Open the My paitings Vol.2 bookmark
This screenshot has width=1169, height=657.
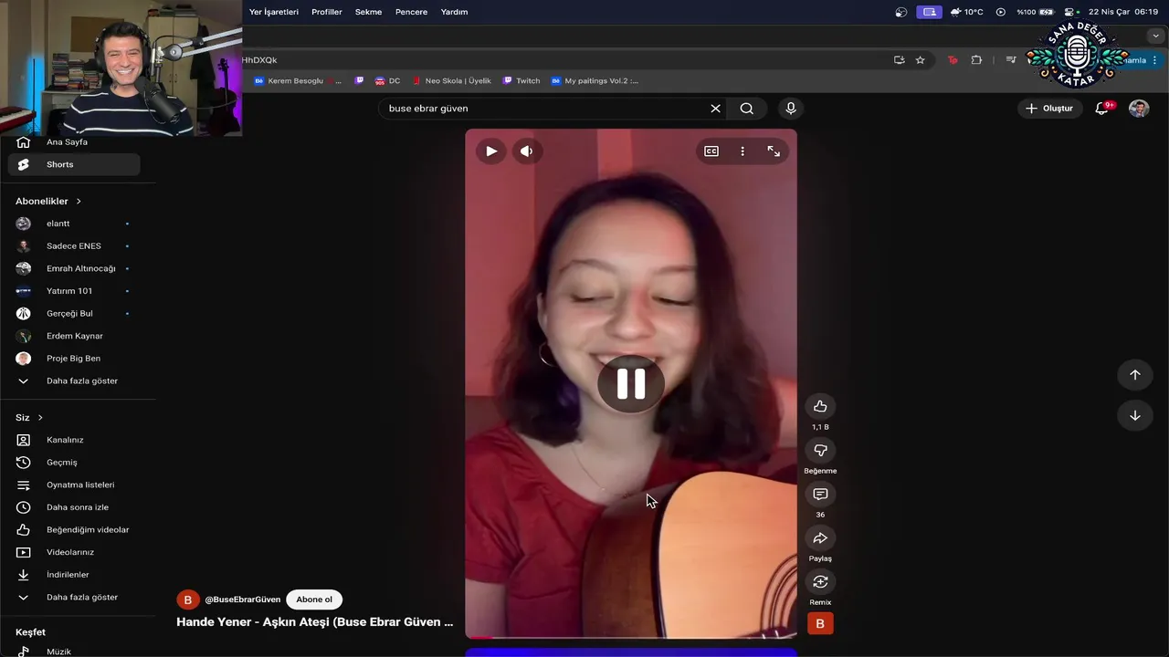pos(595,80)
